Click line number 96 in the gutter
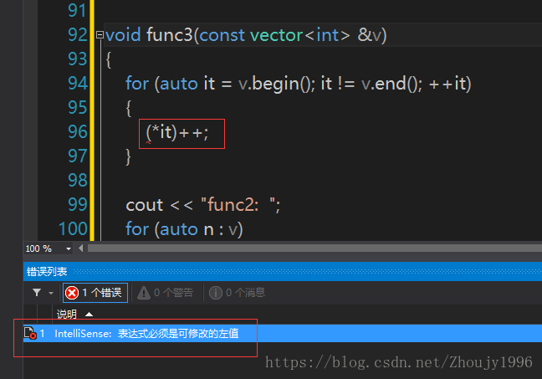542x379 pixels. (x=78, y=131)
